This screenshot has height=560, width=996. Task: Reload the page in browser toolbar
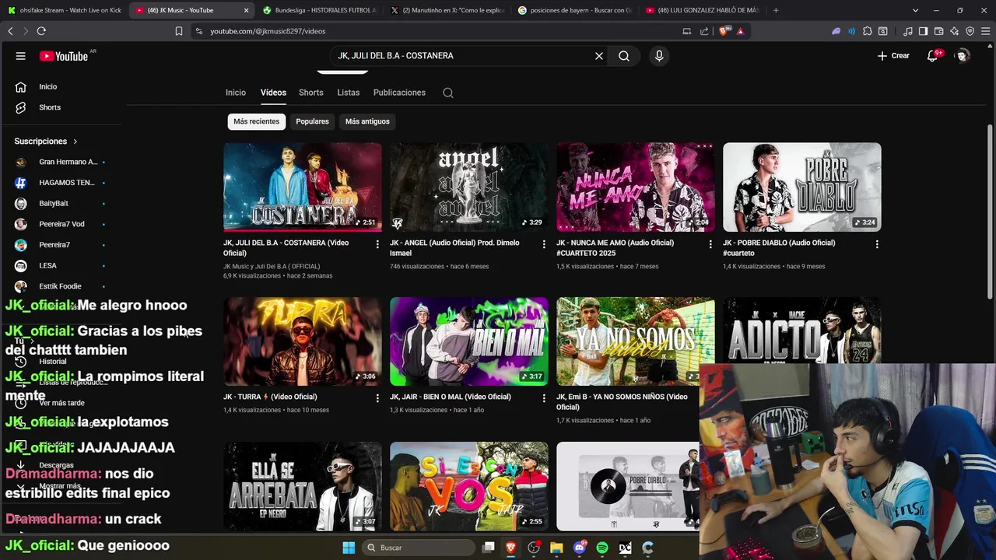pos(41,31)
